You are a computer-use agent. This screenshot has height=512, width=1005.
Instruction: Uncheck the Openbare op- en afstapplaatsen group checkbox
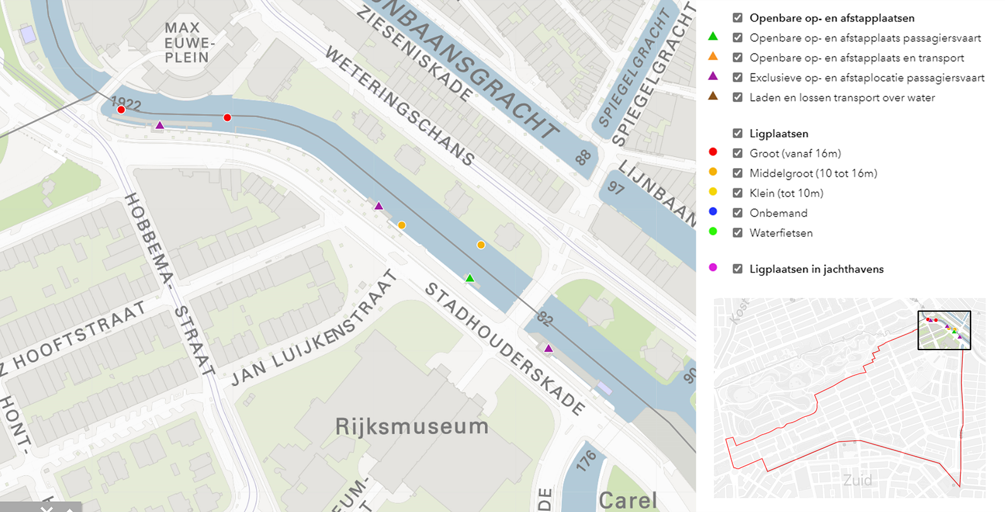tap(737, 18)
